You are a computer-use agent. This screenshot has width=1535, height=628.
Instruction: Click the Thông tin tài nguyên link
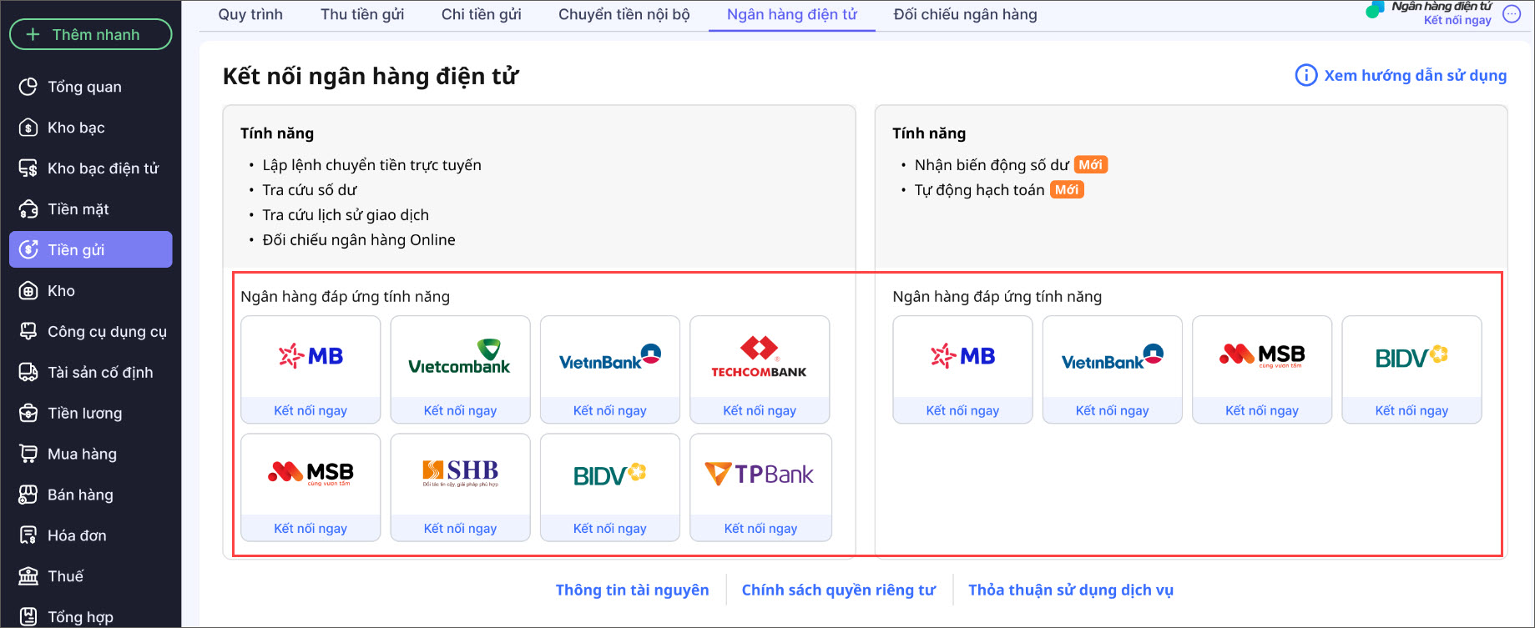click(632, 590)
